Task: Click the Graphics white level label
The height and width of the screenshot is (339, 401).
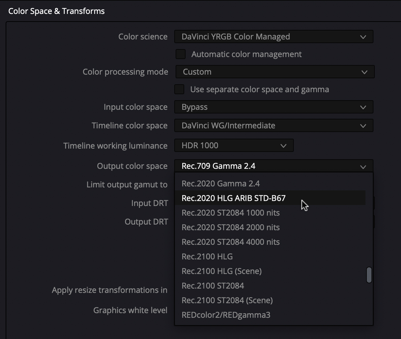Action: [130, 310]
